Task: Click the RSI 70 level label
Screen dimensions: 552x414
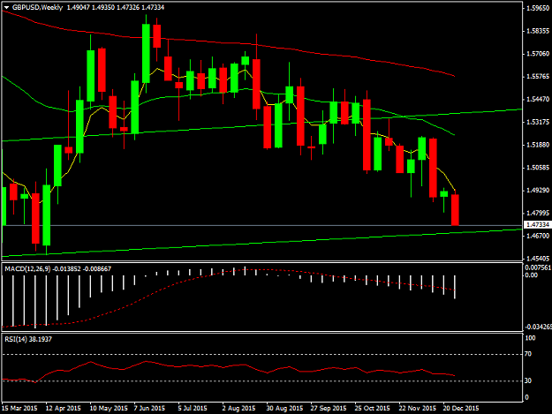Action: pyautogui.click(x=528, y=354)
